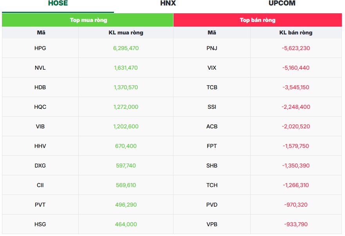
Task: Select the value 464,000 for HSG
Action: pyautogui.click(x=126, y=224)
